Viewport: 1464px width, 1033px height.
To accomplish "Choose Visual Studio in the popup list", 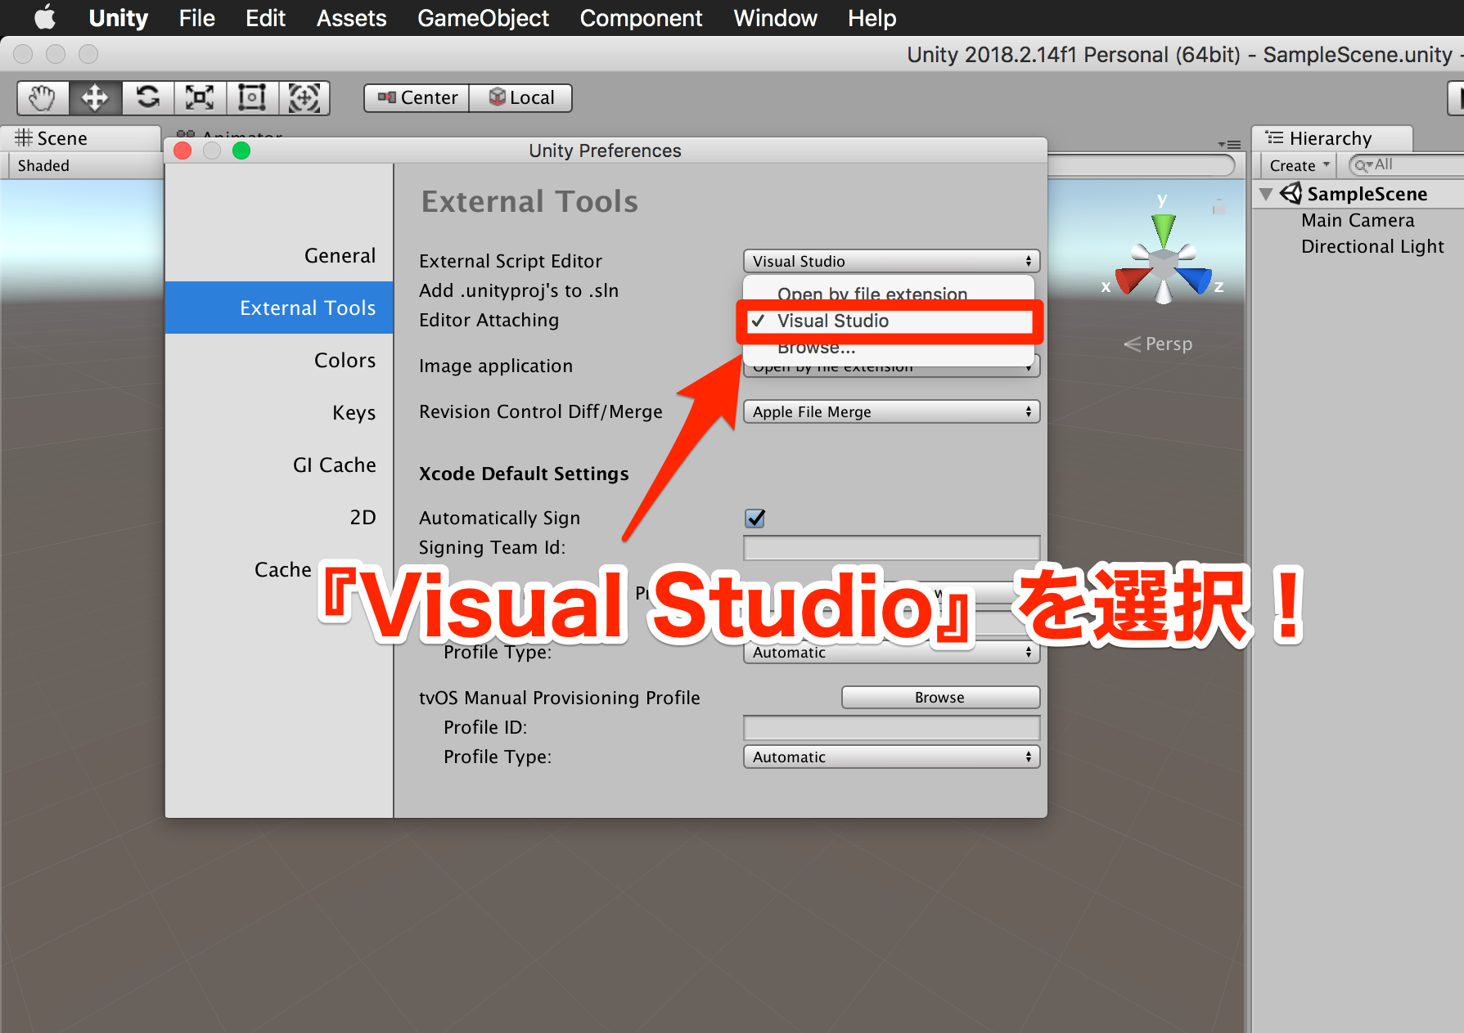I will click(889, 321).
